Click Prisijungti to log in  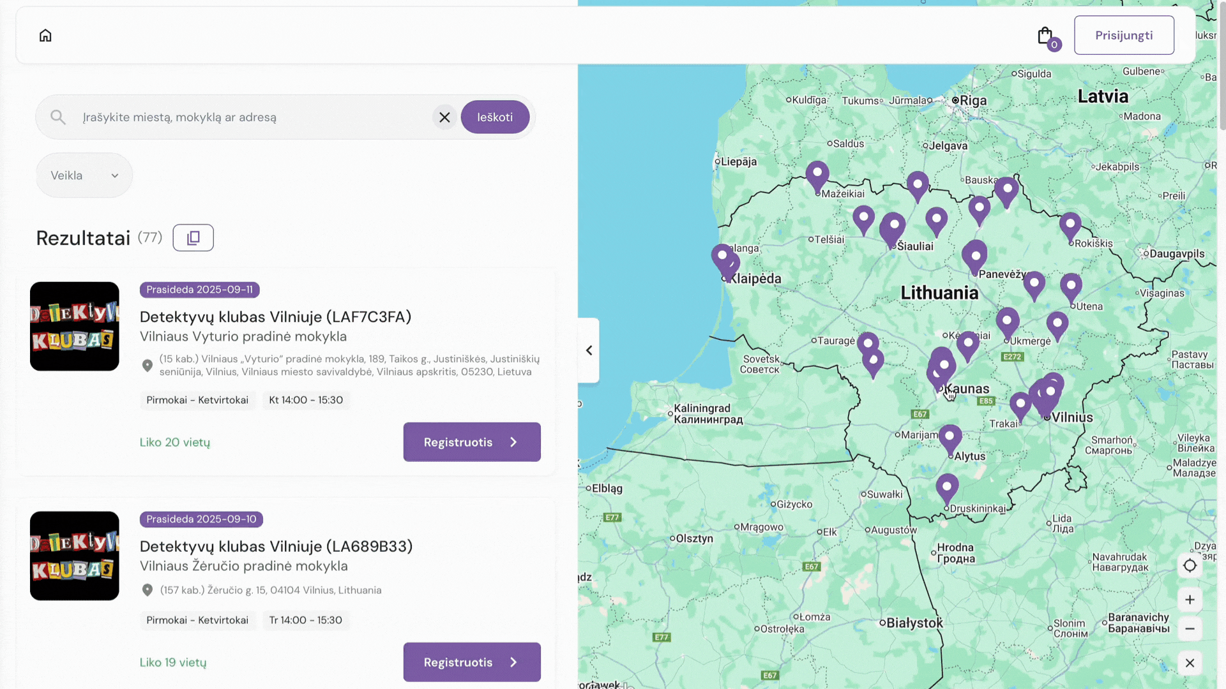click(1124, 35)
